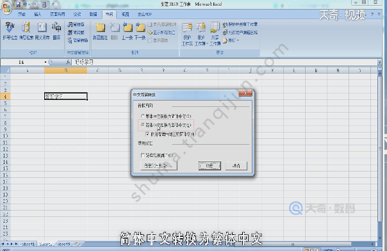This screenshot has width=387, height=251.
Task: Open 同义词库 thesaurus
Action: coord(42,31)
